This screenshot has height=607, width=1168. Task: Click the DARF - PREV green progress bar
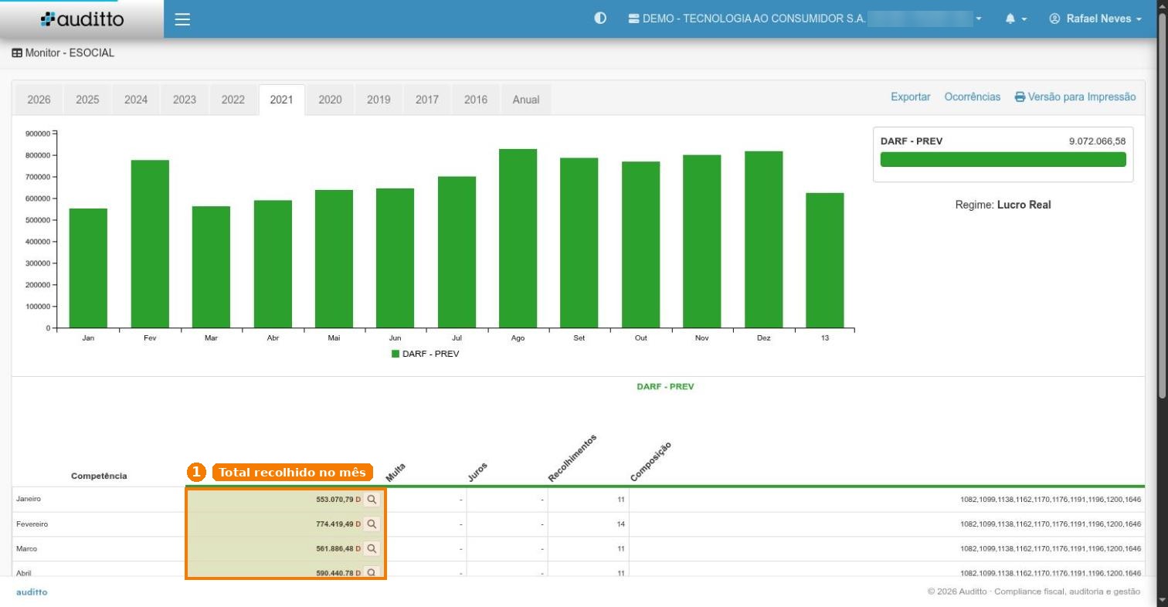1003,160
